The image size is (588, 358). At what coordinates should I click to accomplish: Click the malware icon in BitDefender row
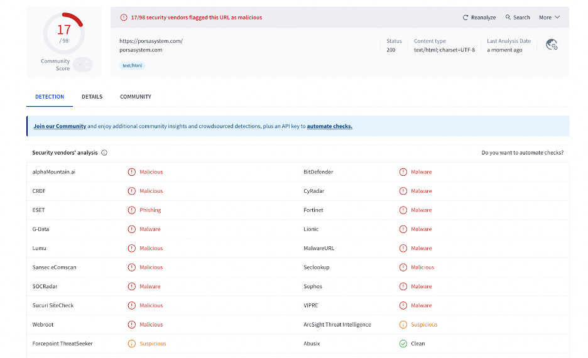(x=403, y=172)
